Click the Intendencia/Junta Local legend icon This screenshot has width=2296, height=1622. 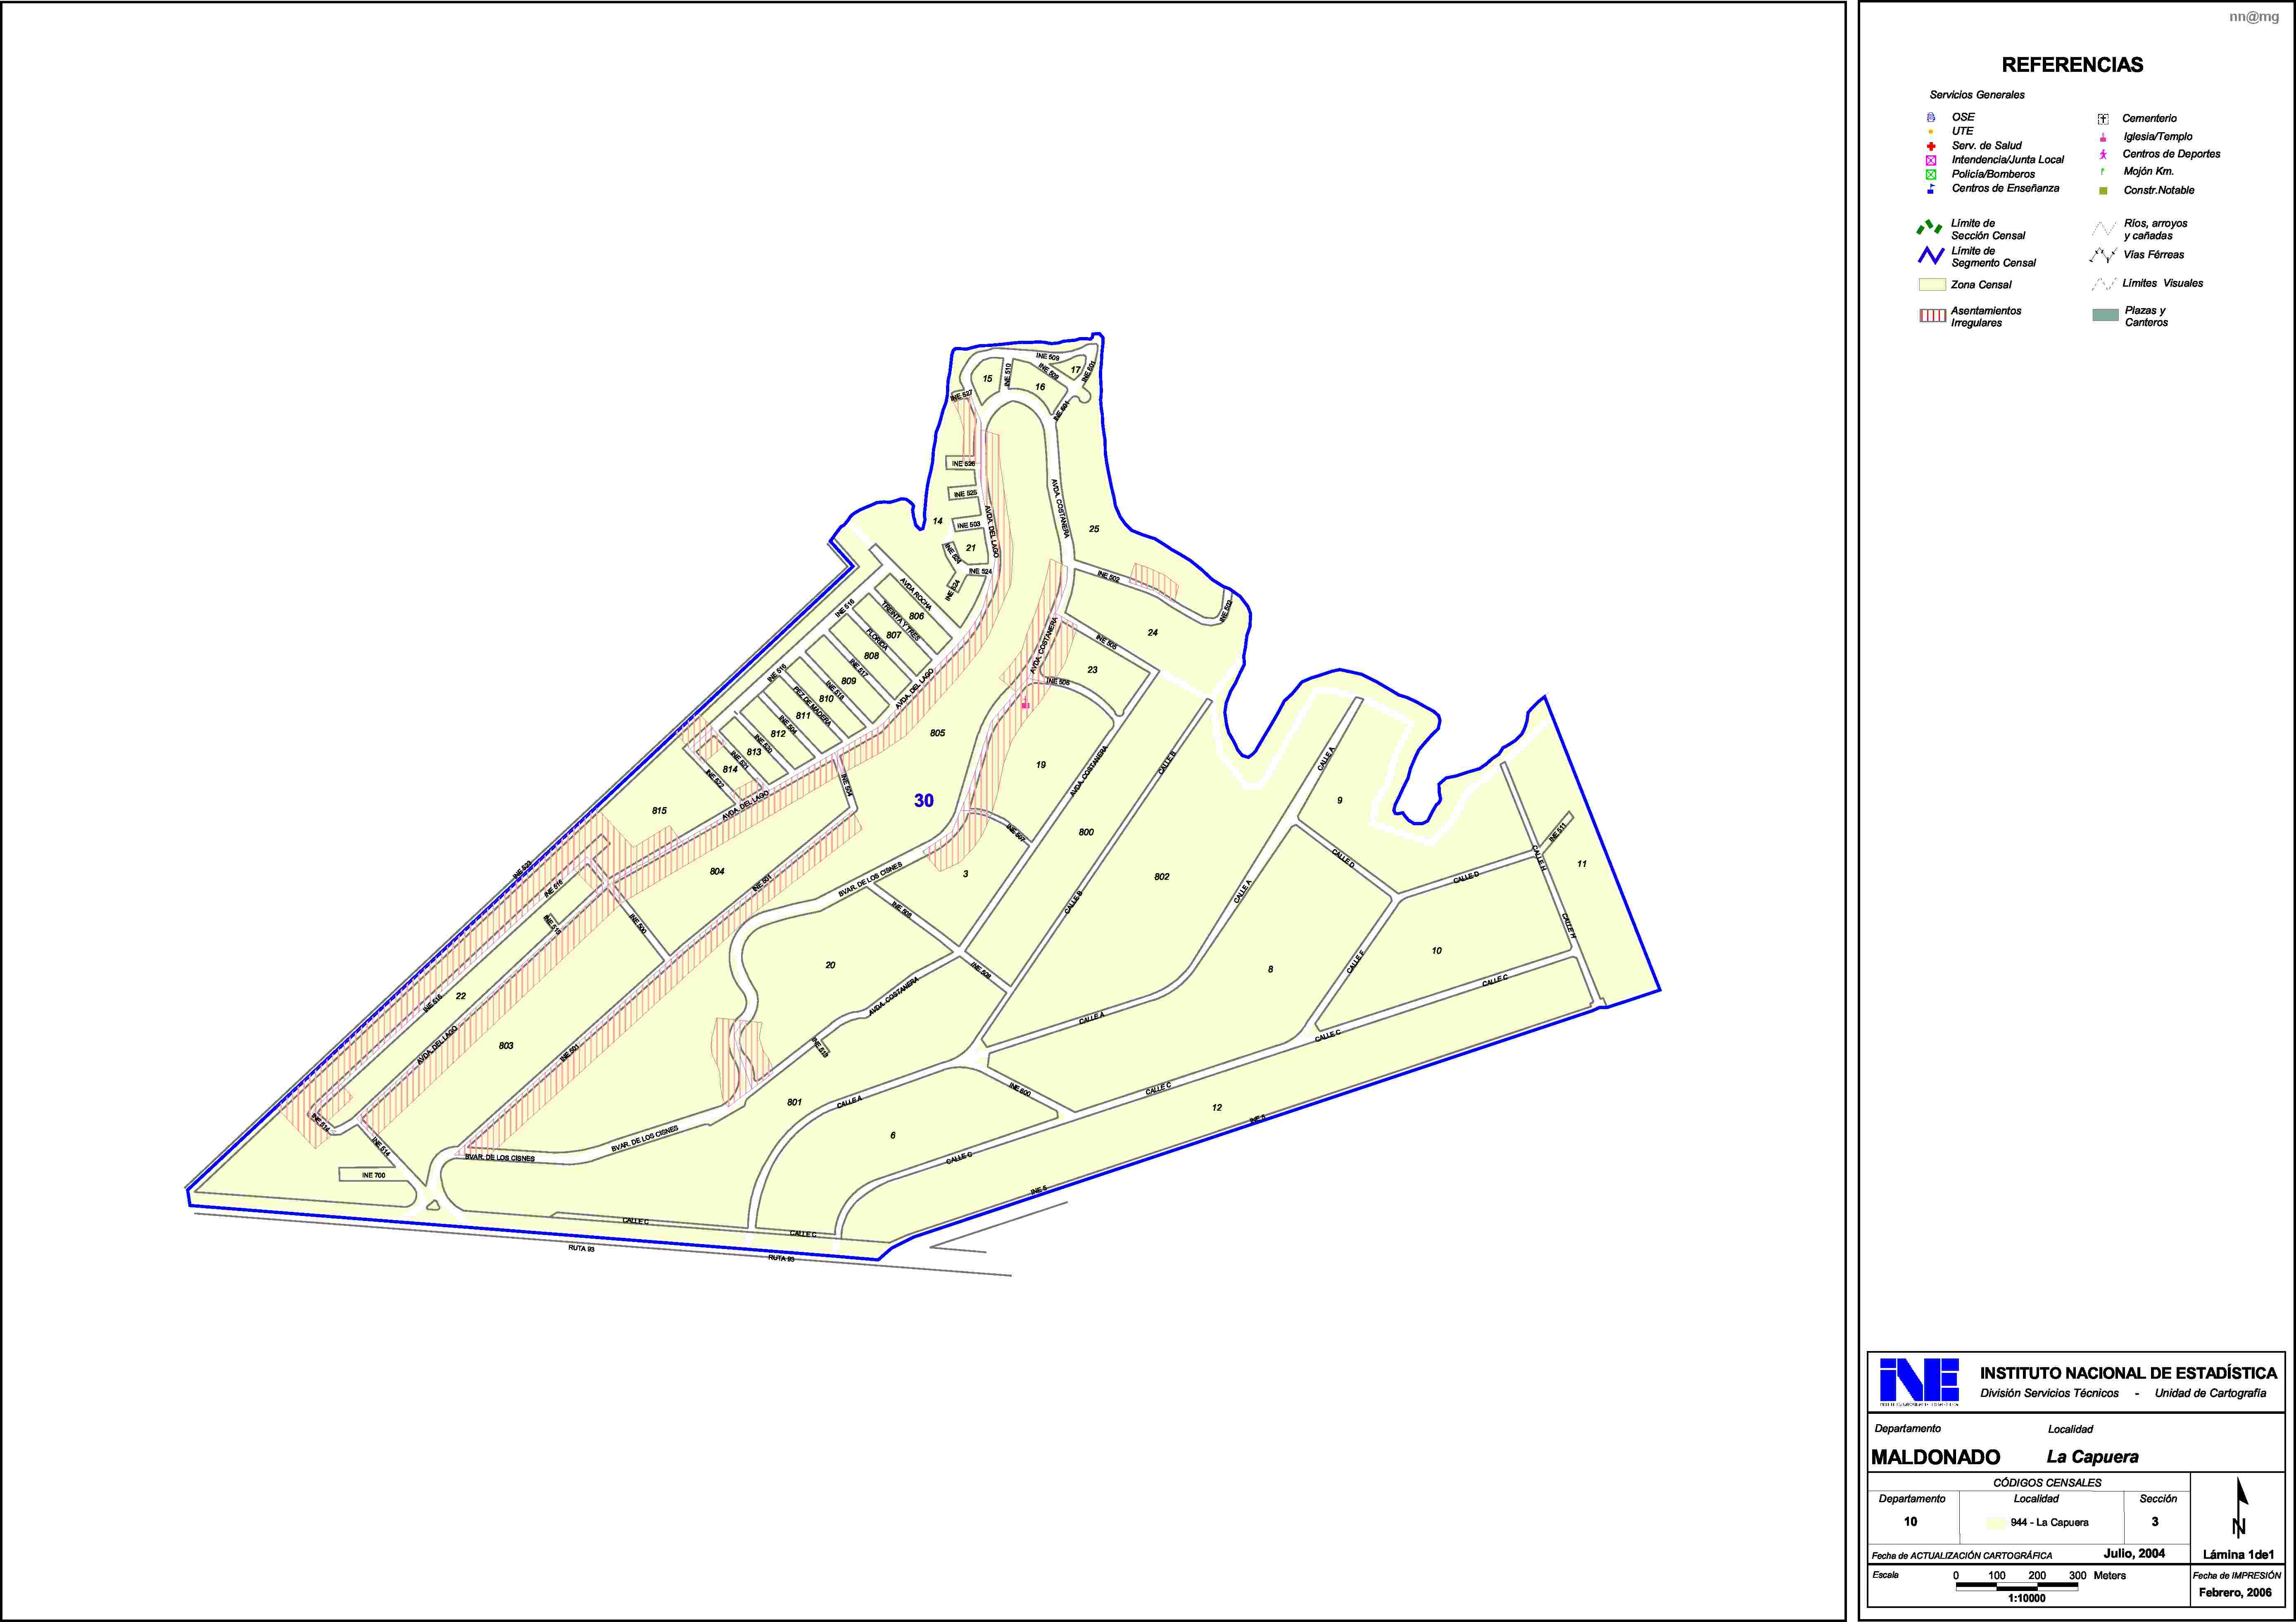point(1931,160)
